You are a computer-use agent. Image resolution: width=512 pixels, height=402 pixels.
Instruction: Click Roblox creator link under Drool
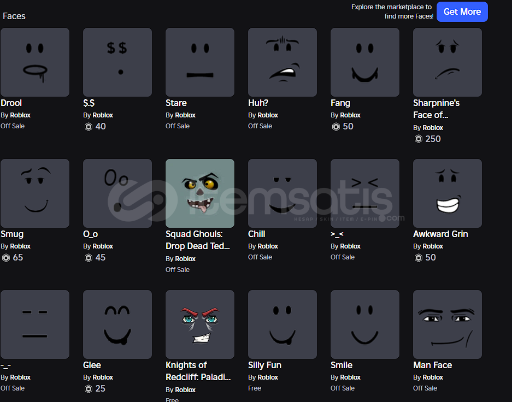(x=20, y=115)
